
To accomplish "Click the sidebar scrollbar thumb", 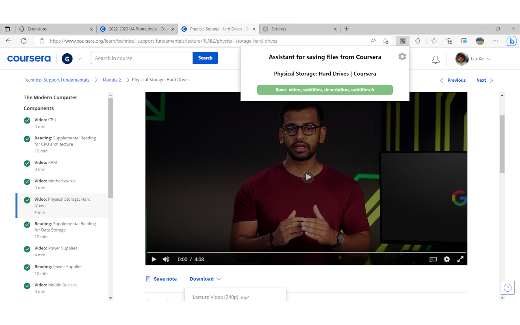I will [x=110, y=147].
